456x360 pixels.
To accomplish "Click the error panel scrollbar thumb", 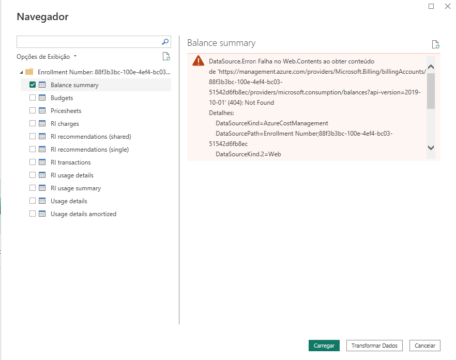I will 431,91.
